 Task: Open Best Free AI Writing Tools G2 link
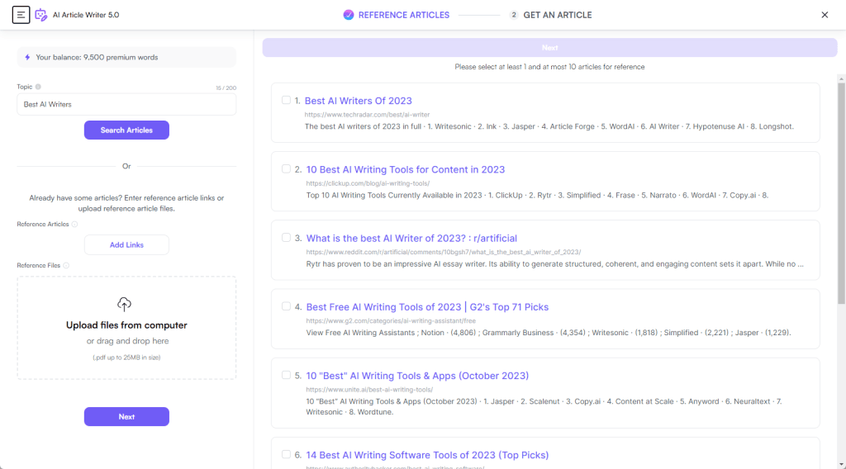pos(427,306)
